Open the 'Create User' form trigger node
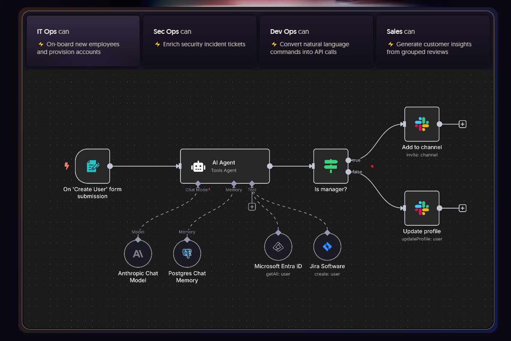This screenshot has width=511, height=341. (x=93, y=166)
